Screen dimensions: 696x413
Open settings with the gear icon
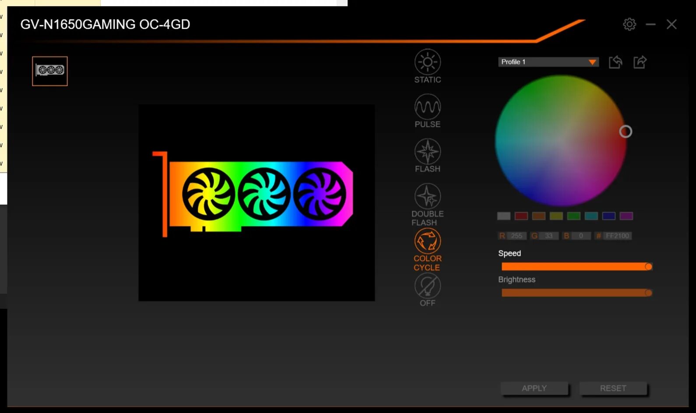pos(629,24)
